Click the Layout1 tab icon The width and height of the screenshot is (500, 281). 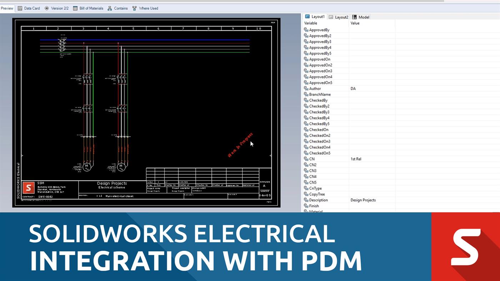307,16
